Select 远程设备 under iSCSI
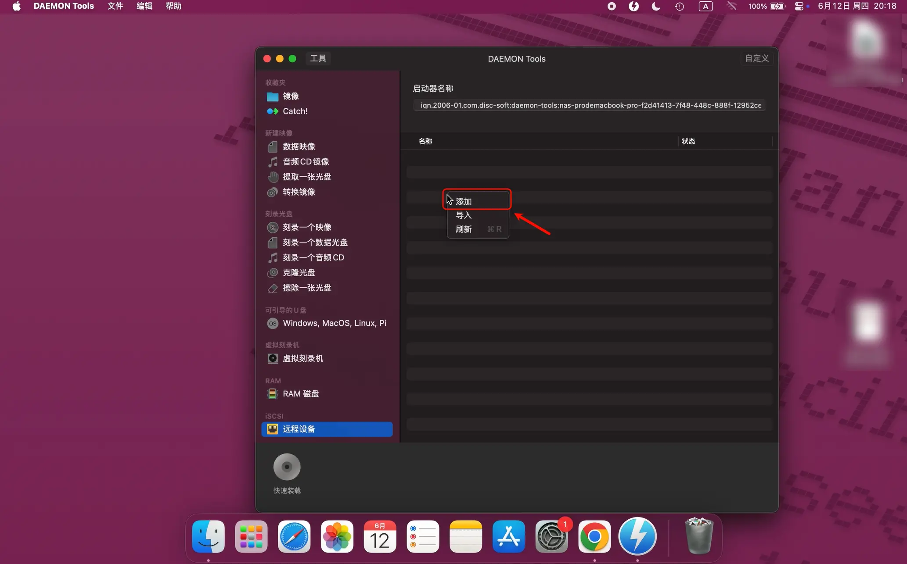The image size is (907, 564). [x=327, y=429]
